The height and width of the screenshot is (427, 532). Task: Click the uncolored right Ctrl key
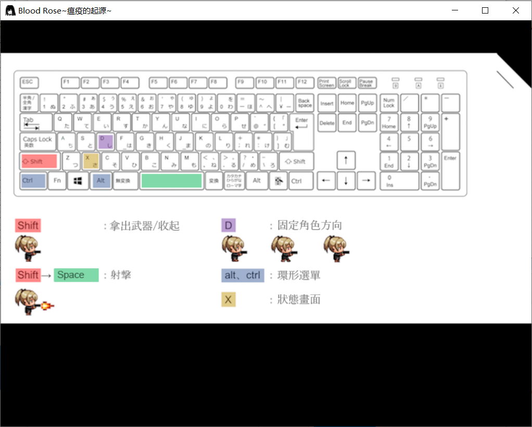pyautogui.click(x=300, y=181)
